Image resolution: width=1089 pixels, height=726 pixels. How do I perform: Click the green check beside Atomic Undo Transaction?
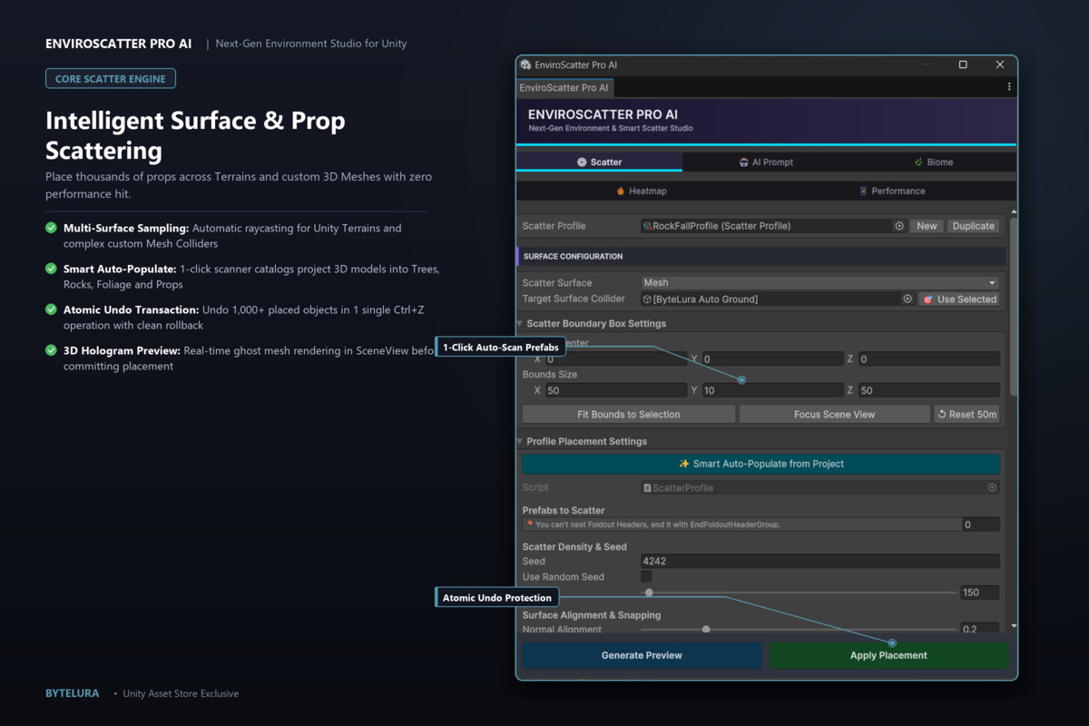51,309
